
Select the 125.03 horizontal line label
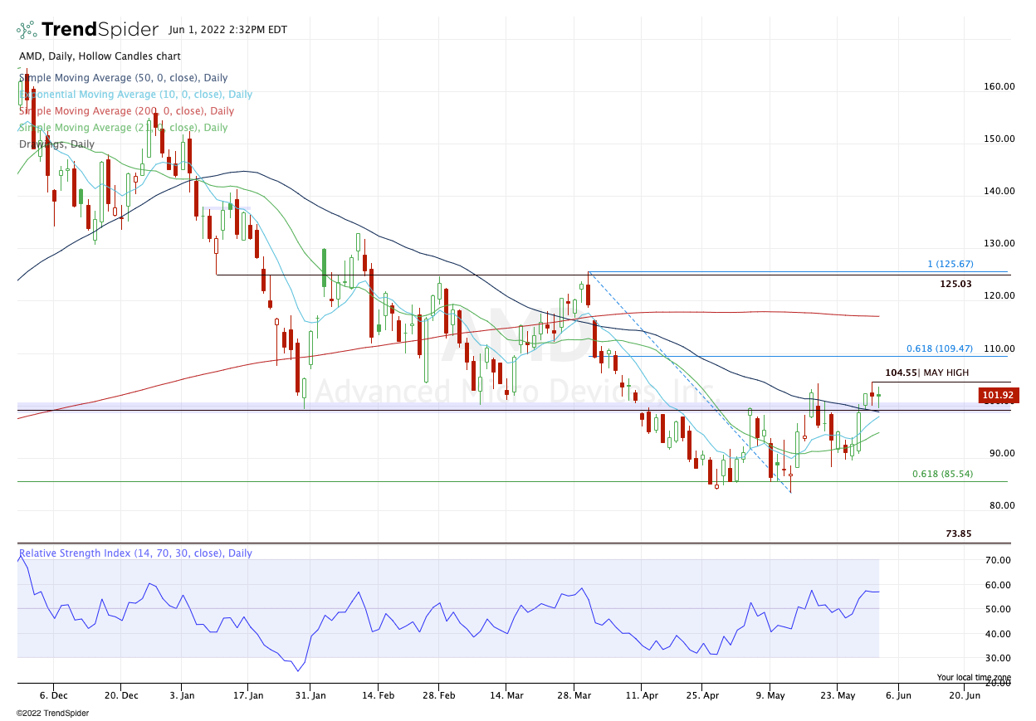pyautogui.click(x=955, y=284)
